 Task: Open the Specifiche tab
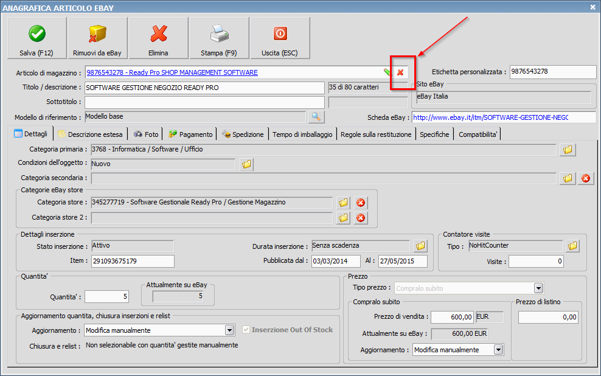[434, 134]
